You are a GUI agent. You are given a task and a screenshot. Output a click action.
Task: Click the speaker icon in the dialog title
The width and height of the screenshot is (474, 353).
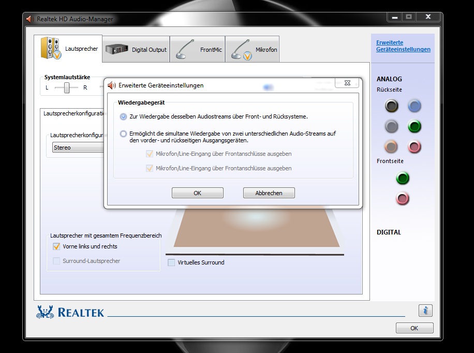[112, 85]
